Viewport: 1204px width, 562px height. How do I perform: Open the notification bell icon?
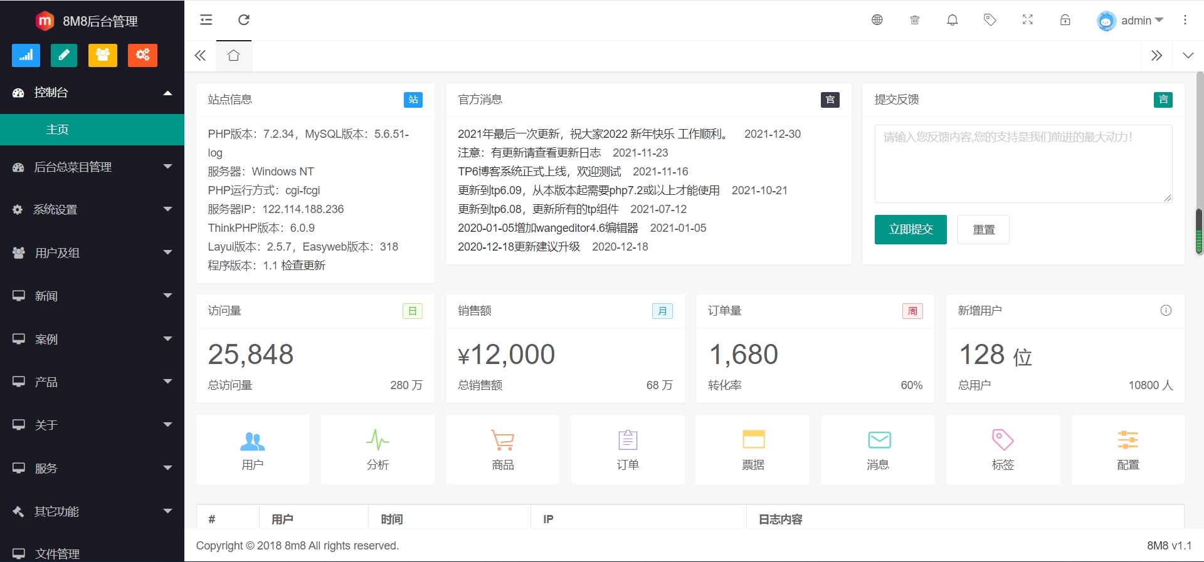[952, 20]
